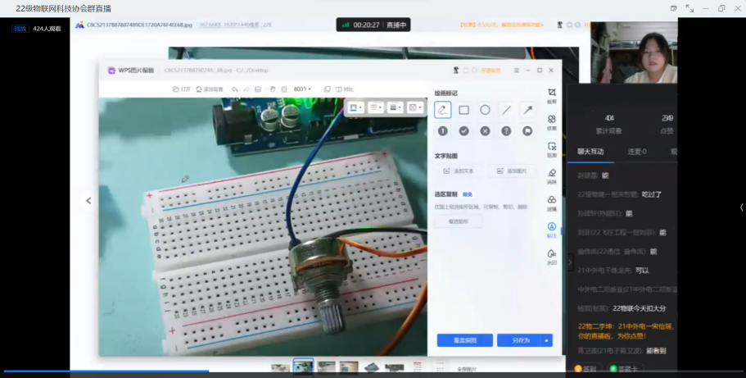Viewport: 746px width, 378px height.
Task: Open the 滤镜 filter tool in sidebar
Action: click(x=551, y=203)
